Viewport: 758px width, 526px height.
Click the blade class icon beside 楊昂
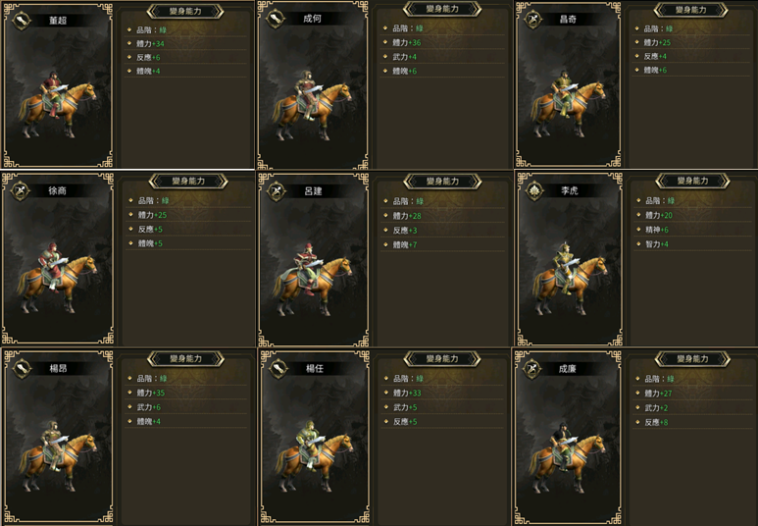click(22, 368)
